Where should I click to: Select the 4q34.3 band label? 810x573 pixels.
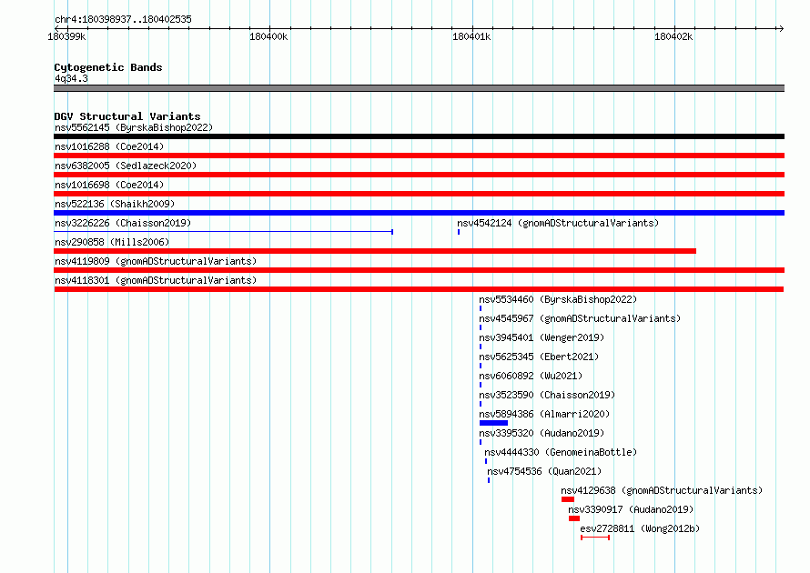[71, 78]
